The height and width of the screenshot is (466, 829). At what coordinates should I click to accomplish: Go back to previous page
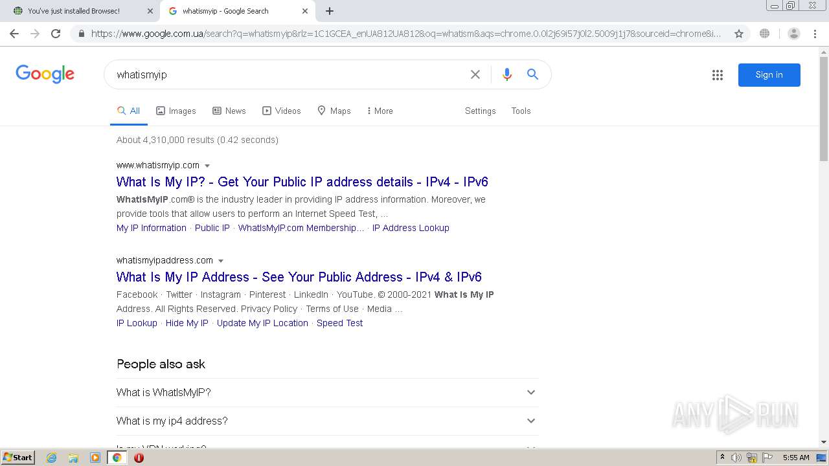14,34
